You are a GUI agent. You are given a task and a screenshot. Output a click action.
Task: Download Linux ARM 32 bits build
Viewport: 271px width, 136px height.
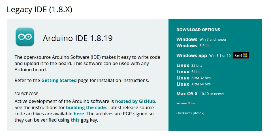(x=193, y=78)
